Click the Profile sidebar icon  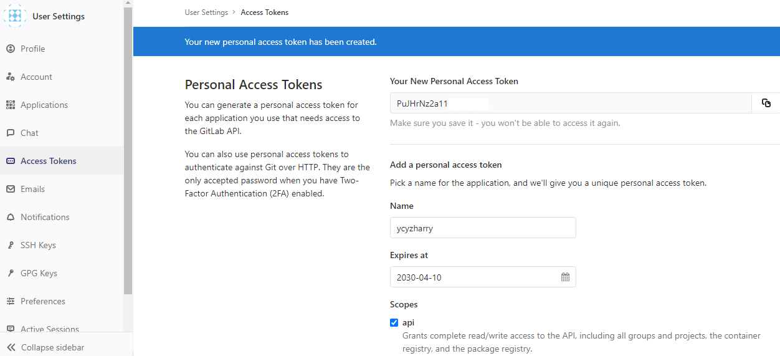[x=10, y=49]
